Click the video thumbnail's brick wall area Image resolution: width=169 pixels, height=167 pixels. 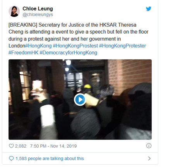click(130, 74)
